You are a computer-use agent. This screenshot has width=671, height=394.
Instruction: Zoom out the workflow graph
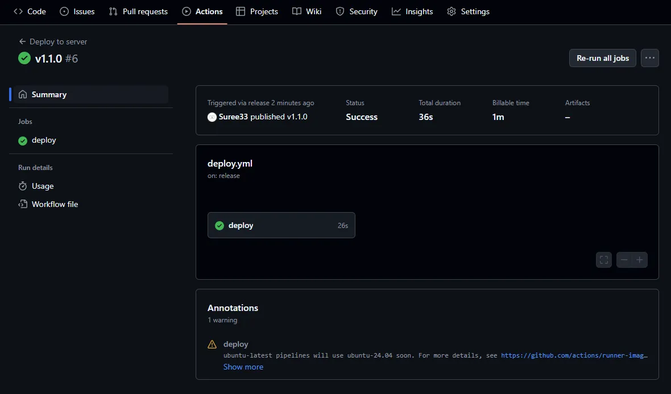tap(624, 260)
